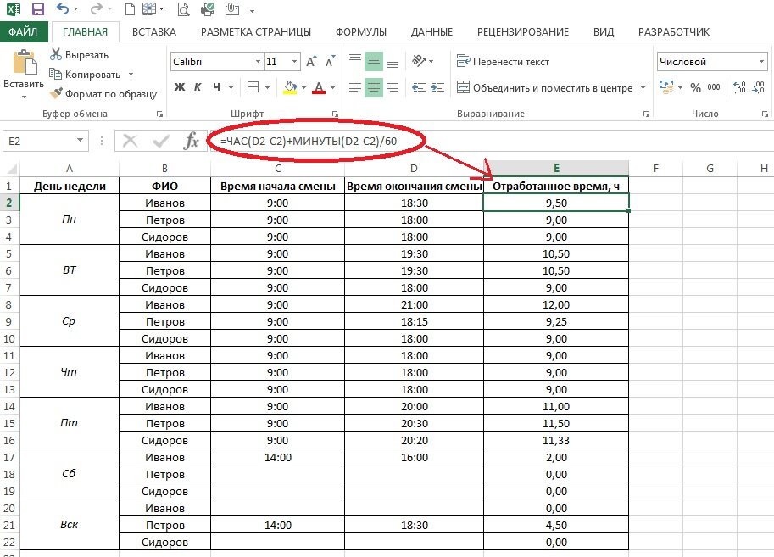Cancel formula entry X icon
This screenshot has width=774, height=557.
(x=130, y=142)
